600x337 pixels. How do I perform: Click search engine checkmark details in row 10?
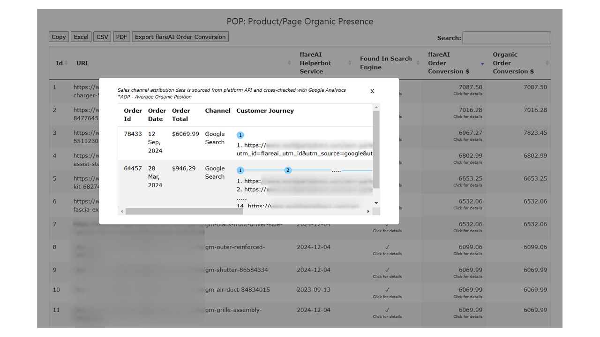pos(387,297)
